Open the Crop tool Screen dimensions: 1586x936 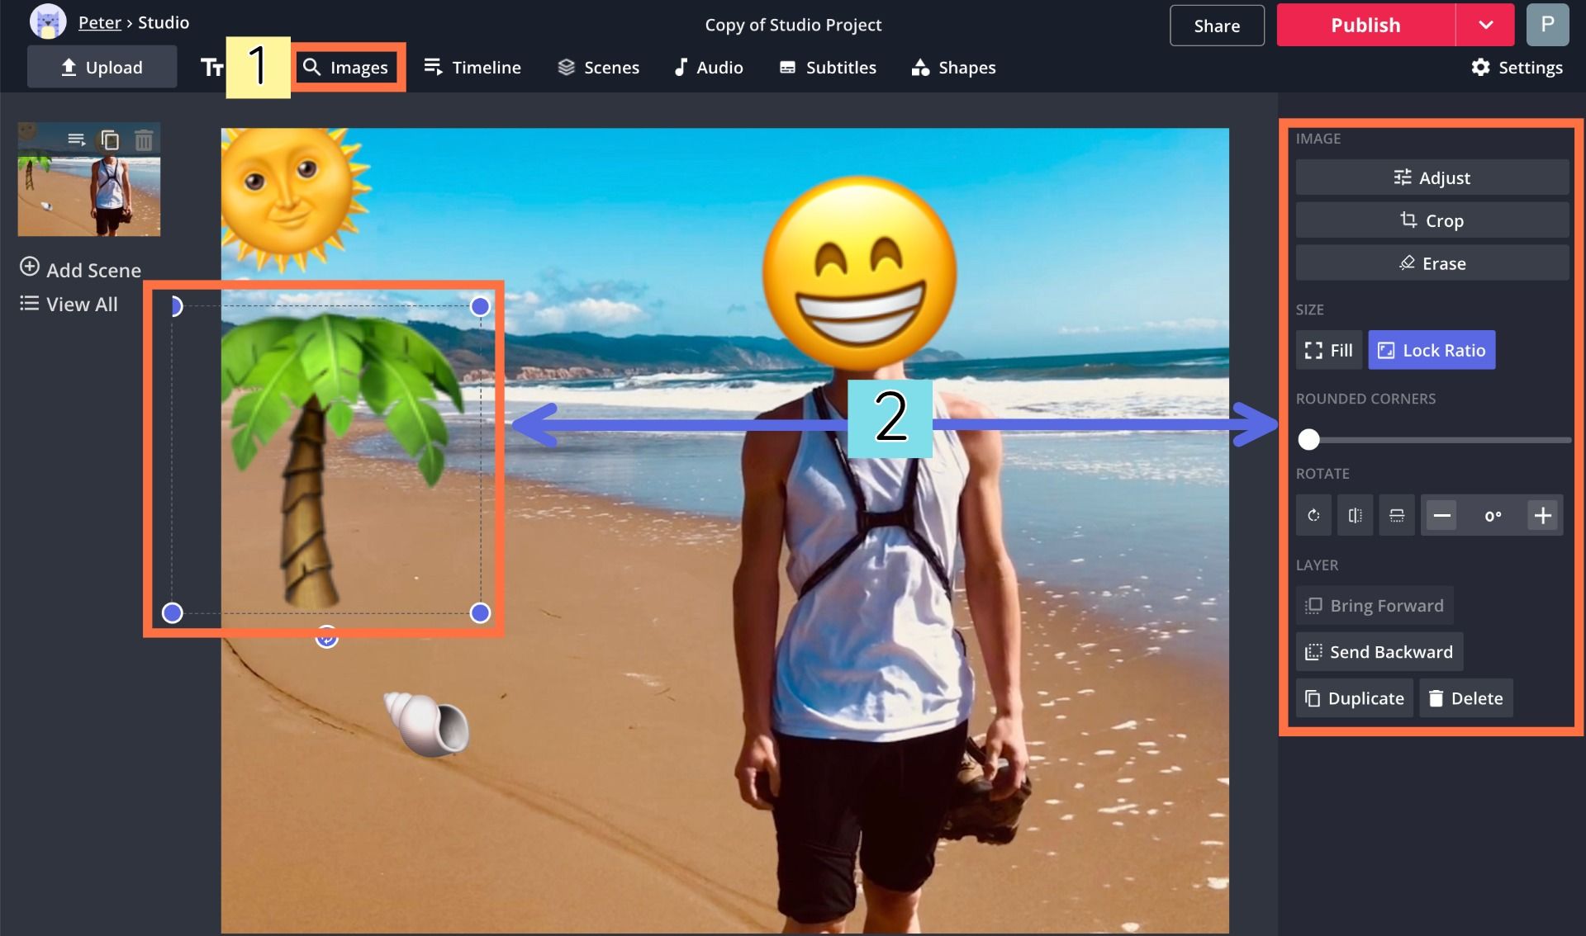coord(1432,220)
